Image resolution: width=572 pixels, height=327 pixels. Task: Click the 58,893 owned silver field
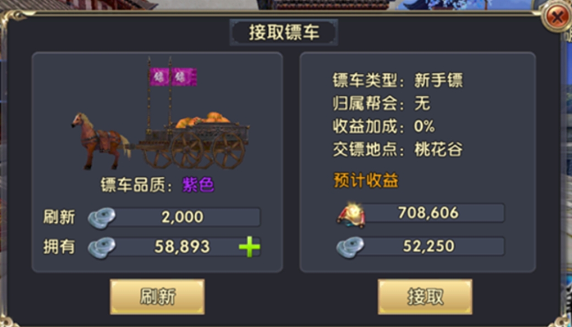(183, 247)
